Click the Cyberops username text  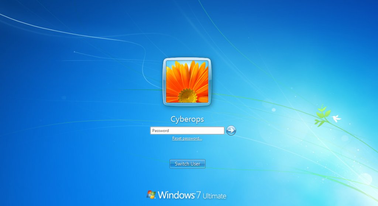click(187, 119)
